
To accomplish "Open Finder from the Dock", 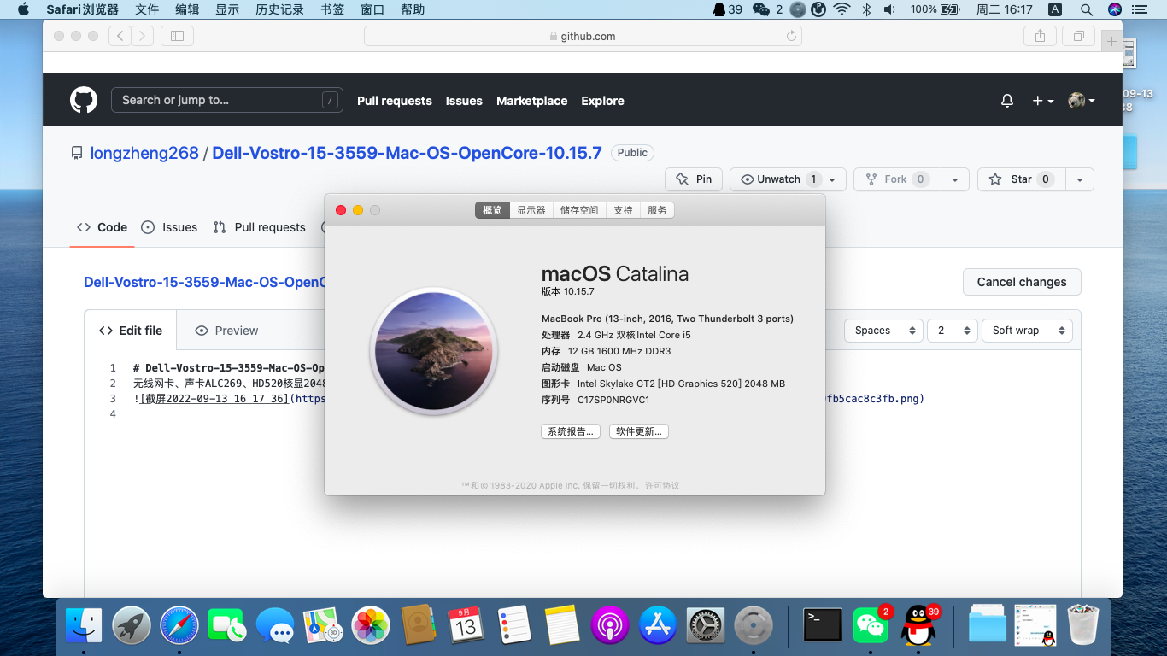I will pos(84,626).
